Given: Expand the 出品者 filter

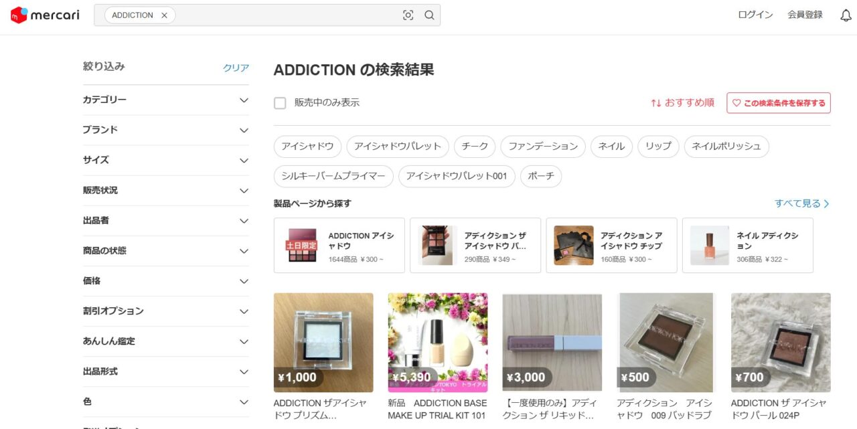Looking at the screenshot, I should pos(166,220).
